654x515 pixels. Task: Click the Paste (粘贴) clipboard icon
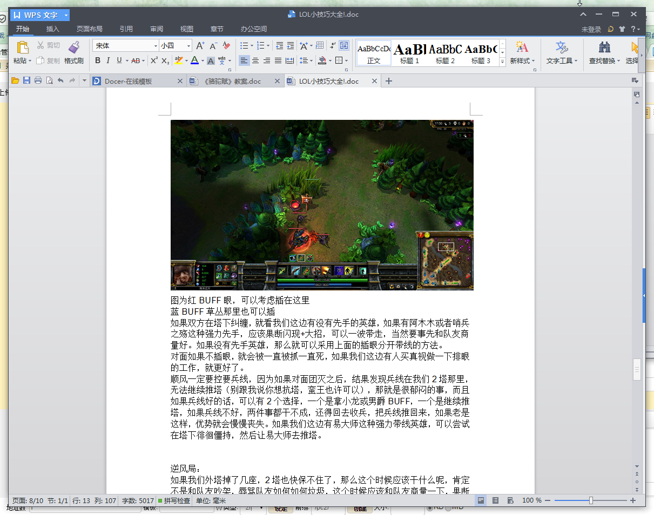pos(22,48)
